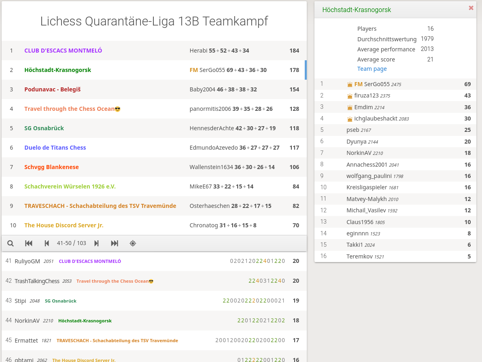This screenshot has width=482, height=362.
Task: Click crown icon next to ichglaubeshackt
Action: coord(350,119)
